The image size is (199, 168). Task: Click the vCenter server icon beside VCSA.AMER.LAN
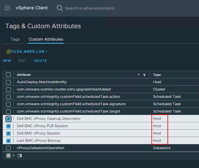(x=9, y=52)
